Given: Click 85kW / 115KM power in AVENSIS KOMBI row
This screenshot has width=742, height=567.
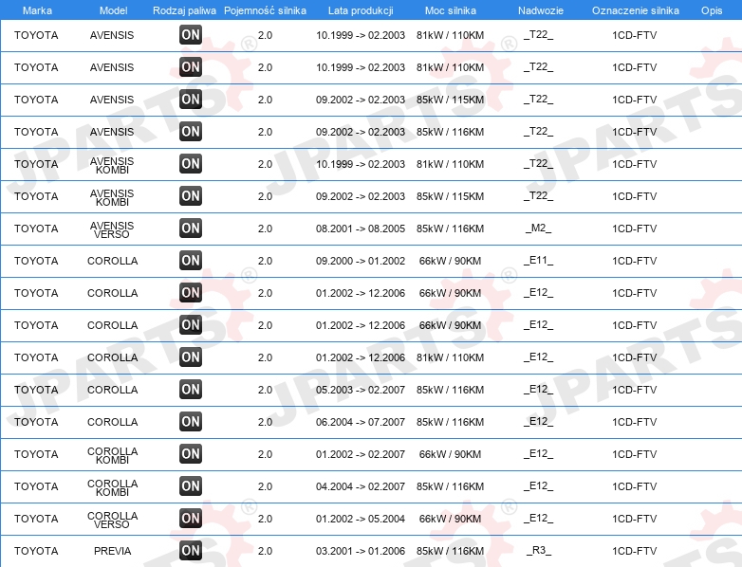Looking at the screenshot, I should pos(450,196).
